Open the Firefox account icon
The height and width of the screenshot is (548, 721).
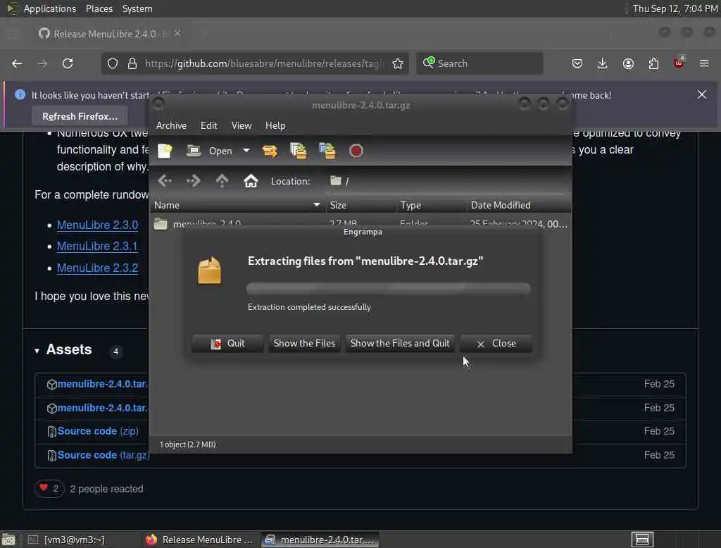pos(628,63)
